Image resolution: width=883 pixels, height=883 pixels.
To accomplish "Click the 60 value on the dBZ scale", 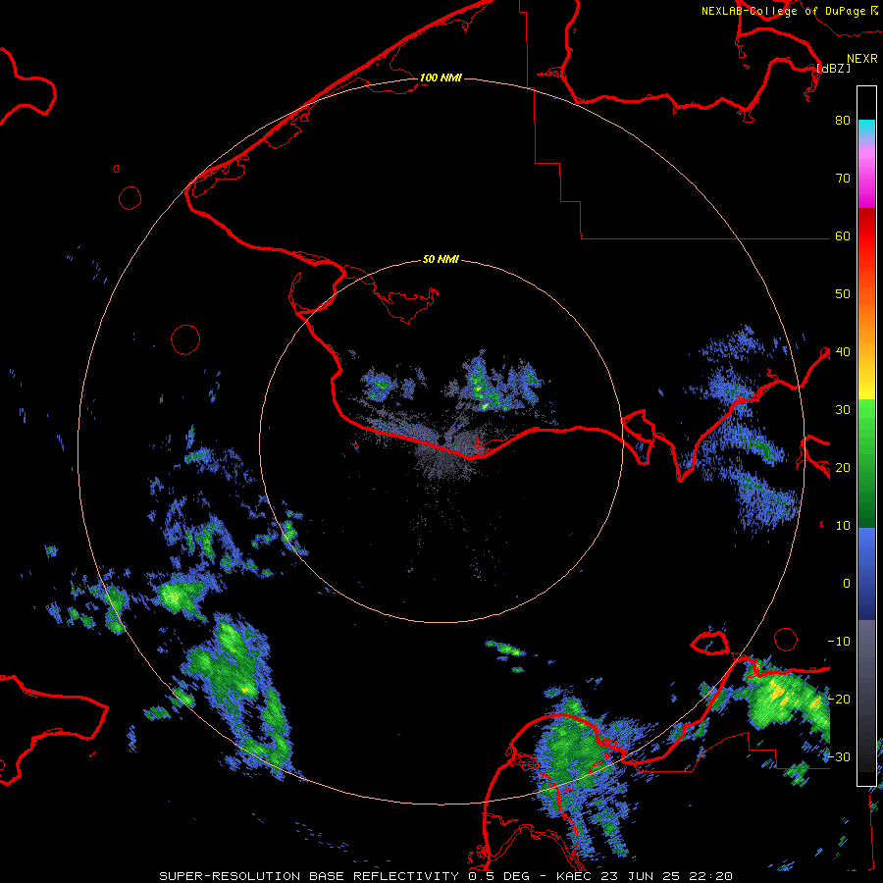I will pos(843,236).
